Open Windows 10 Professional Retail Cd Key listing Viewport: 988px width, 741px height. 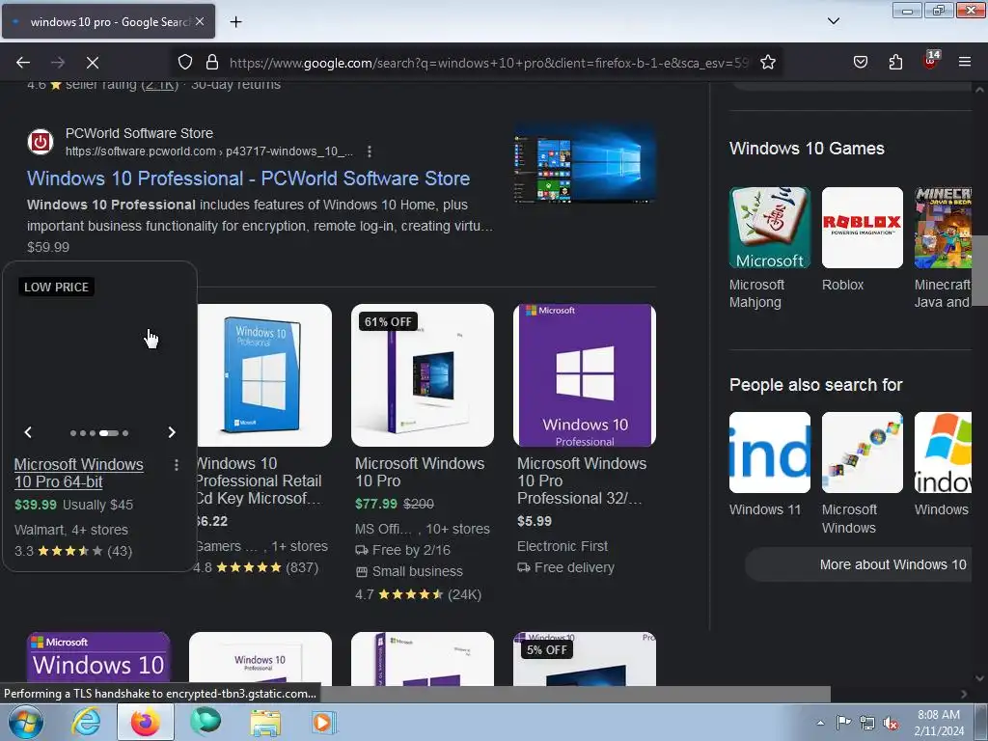259,480
